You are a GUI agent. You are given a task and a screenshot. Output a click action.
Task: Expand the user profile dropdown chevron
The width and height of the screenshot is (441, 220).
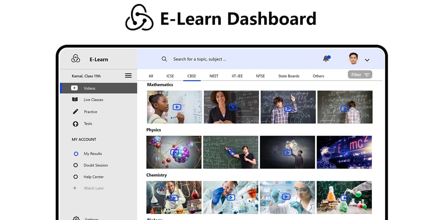tap(367, 60)
